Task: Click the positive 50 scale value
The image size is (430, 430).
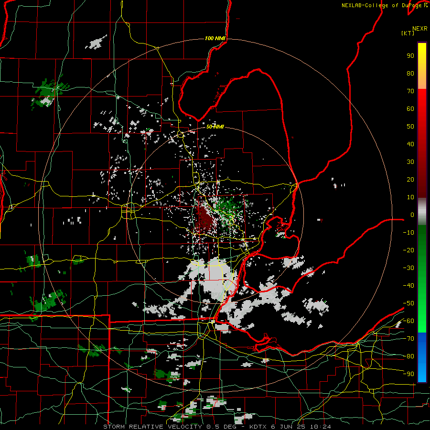Action: pos(410,127)
